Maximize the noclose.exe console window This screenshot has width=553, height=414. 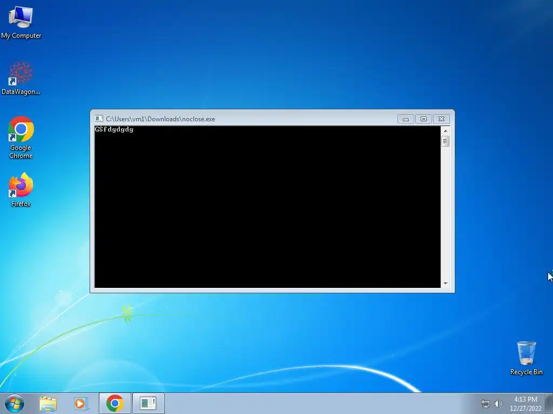[423, 119]
